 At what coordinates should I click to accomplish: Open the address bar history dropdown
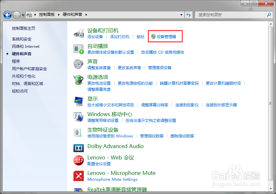tap(181, 15)
